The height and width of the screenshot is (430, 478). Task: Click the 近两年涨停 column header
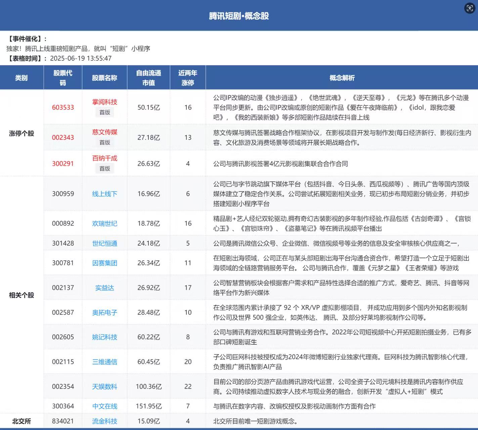188,78
